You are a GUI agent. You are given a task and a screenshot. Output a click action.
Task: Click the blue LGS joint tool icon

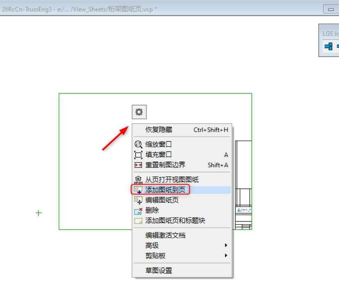[x=328, y=46]
